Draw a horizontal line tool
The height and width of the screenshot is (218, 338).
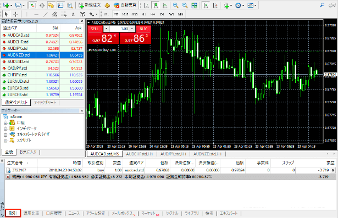pos(36,14)
